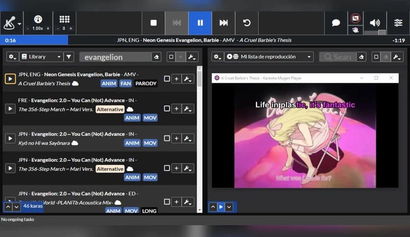This screenshot has width=410, height=237.
Task: Tick the select-all checkbox in the playlist panel
Action: click(x=376, y=57)
